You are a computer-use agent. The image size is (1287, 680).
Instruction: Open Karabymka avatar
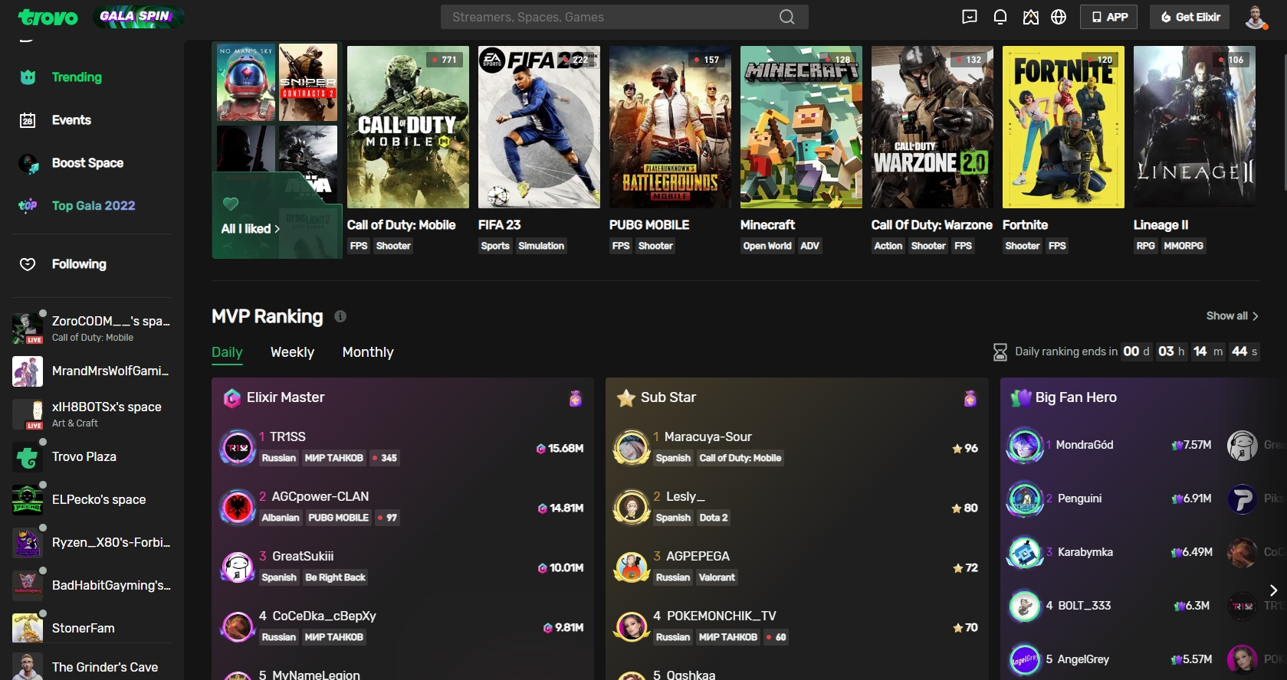tap(1025, 553)
